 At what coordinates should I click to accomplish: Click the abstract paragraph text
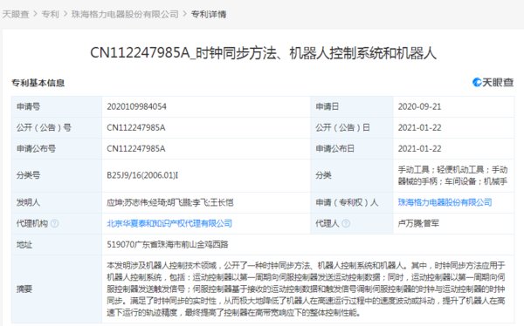tap(306, 289)
